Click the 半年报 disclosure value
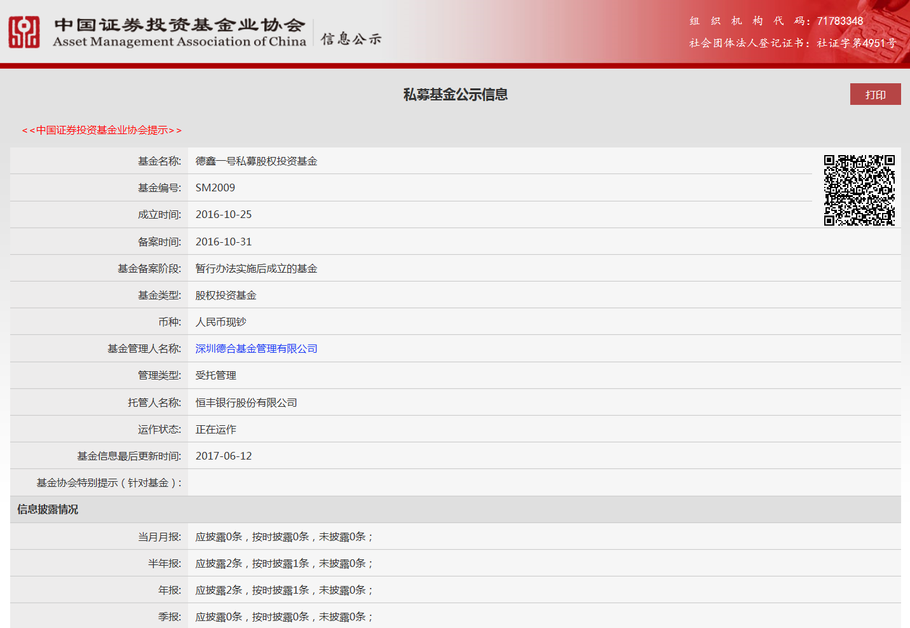The height and width of the screenshot is (628, 910). [x=284, y=563]
